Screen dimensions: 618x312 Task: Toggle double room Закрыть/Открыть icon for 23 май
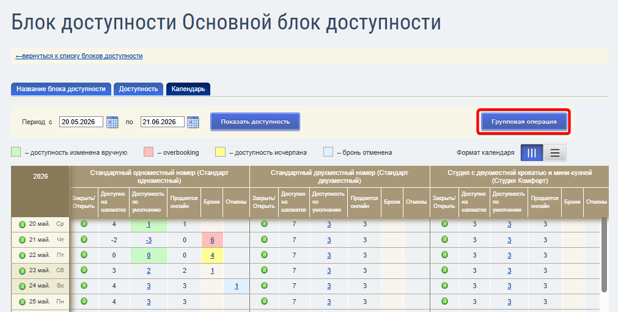coord(264,270)
